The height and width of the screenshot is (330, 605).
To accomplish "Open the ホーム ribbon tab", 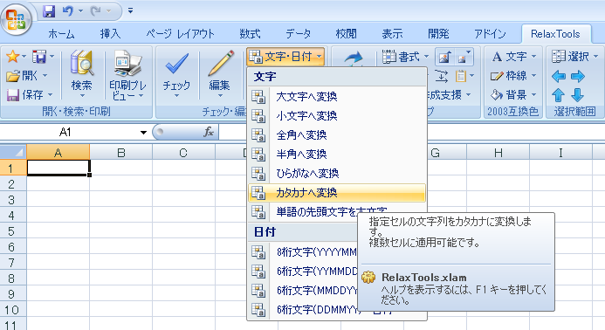I will [x=61, y=34].
